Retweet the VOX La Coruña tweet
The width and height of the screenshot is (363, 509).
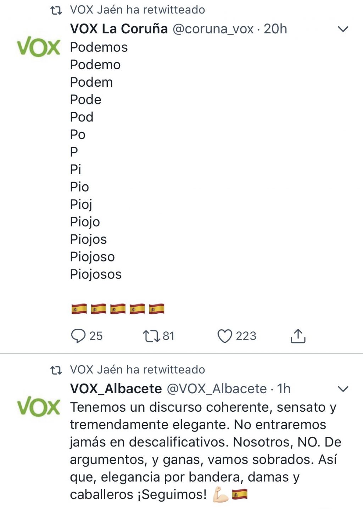[x=151, y=336]
